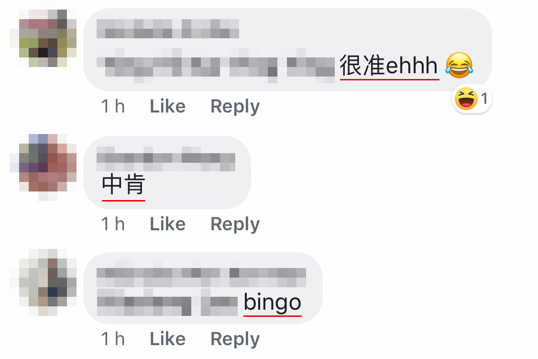Viewport: 538px width, 359px height.
Task: Click the 1 h timestamp under bingo comment
Action: pyautogui.click(x=113, y=339)
